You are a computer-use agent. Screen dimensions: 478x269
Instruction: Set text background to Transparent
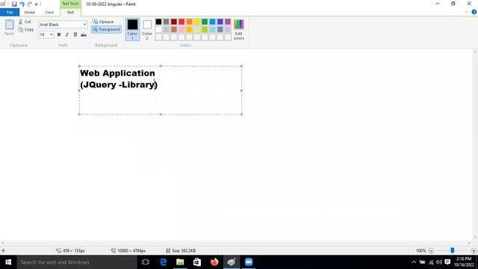(106, 29)
